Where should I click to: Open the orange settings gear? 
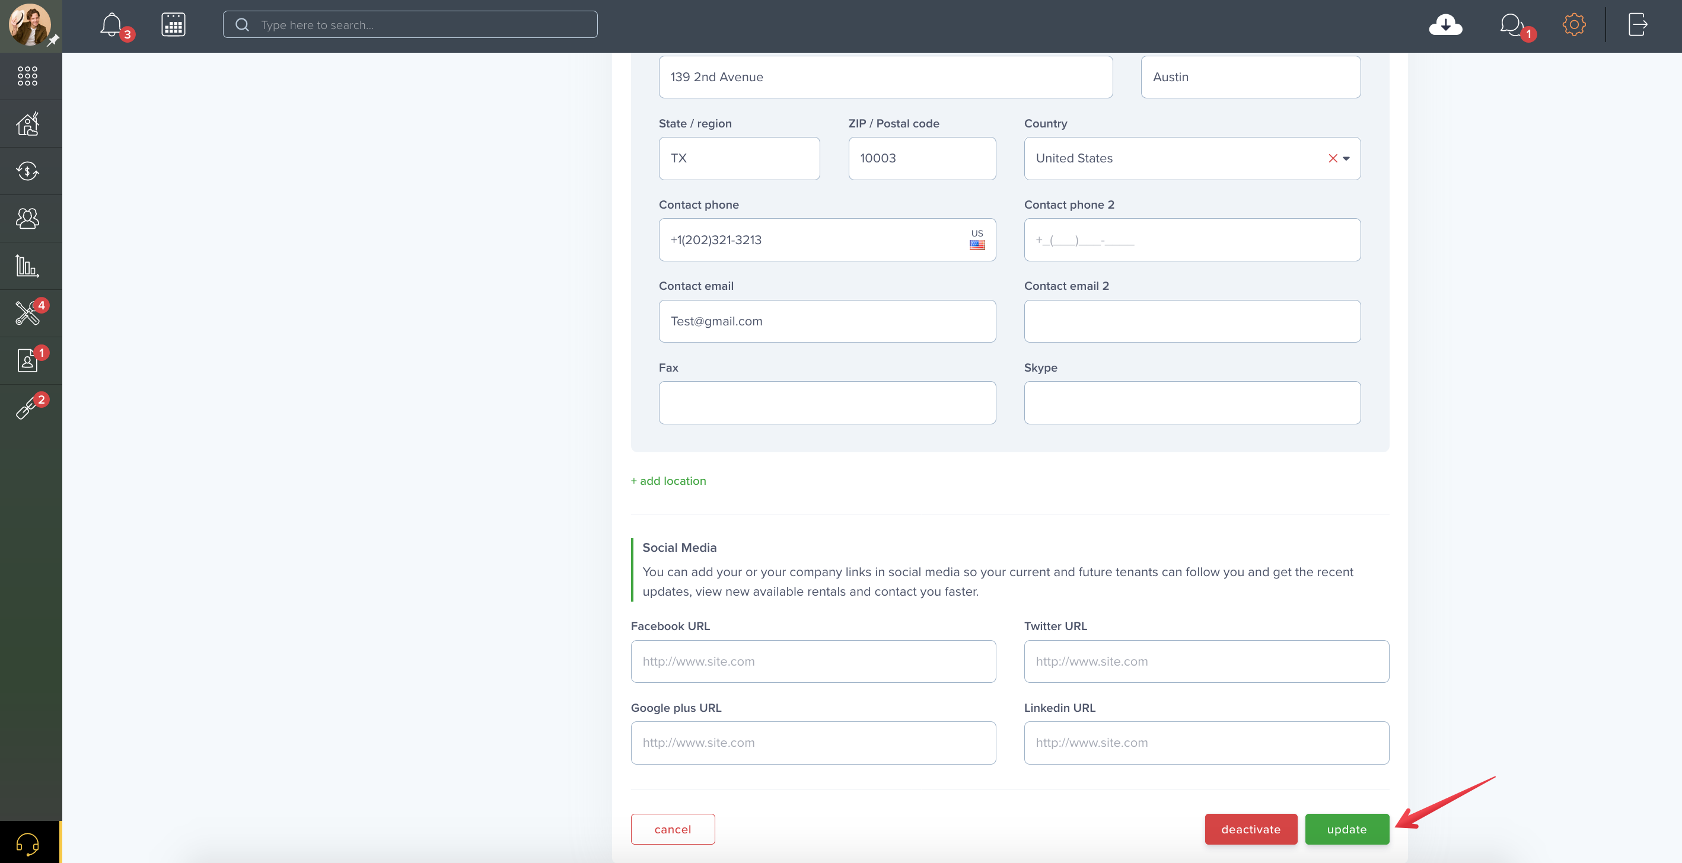(x=1573, y=25)
